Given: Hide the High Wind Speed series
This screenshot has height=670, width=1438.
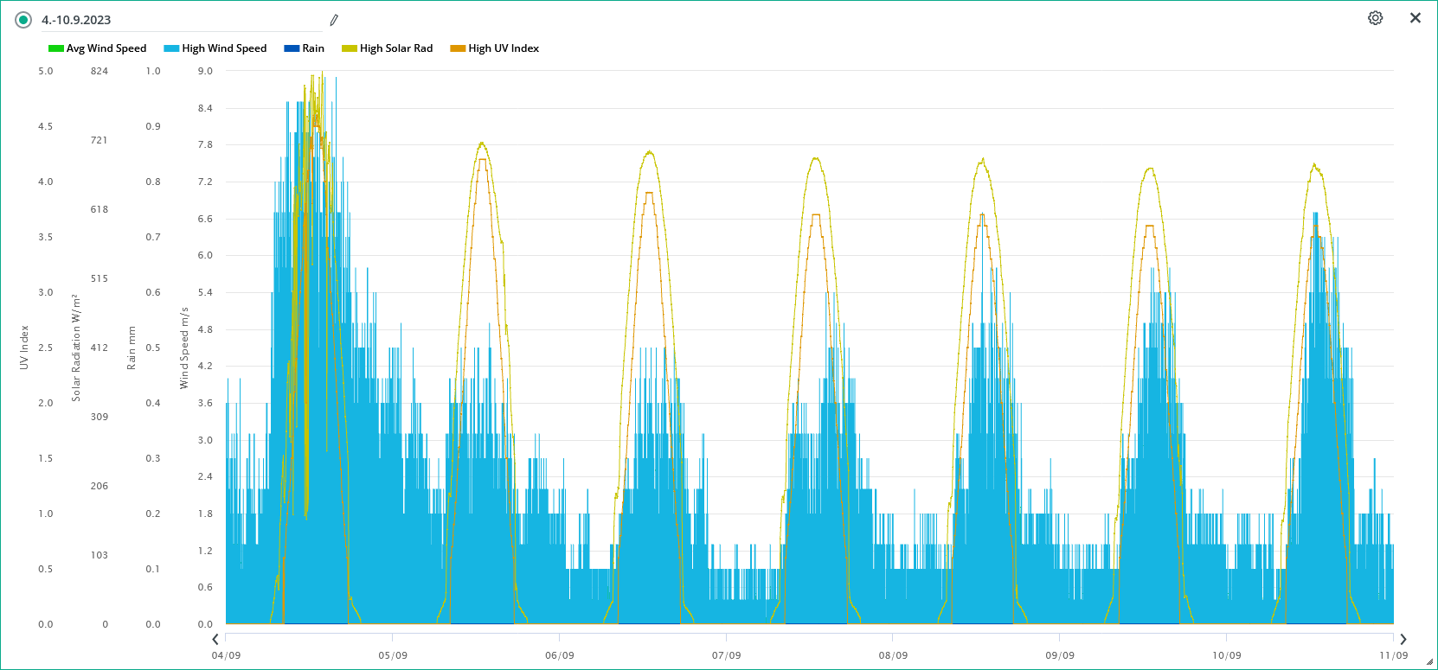Looking at the screenshot, I should coord(224,48).
